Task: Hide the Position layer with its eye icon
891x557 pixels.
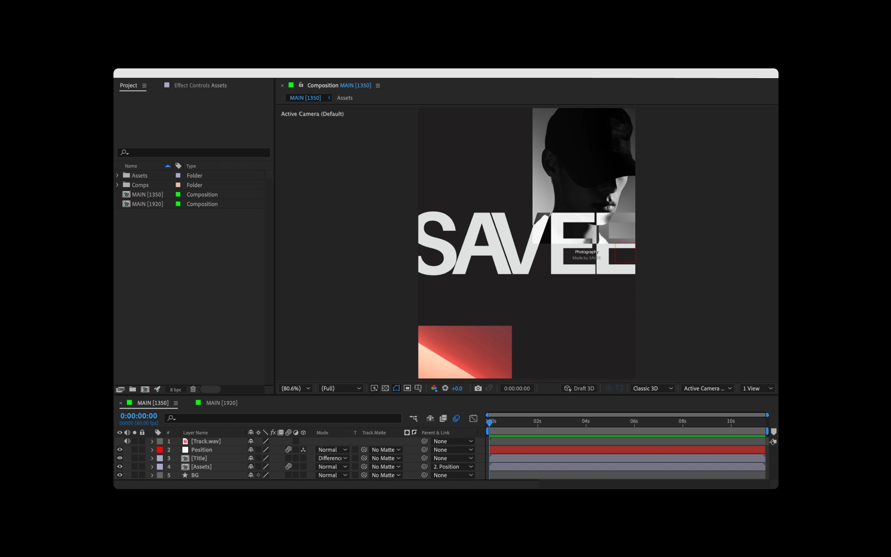Action: click(x=120, y=450)
